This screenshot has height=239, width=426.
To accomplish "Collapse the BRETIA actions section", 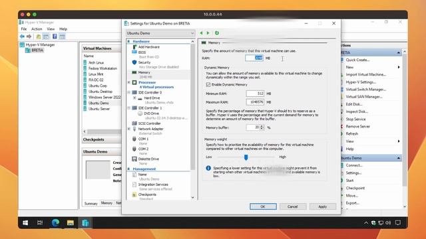I will click(399, 52).
